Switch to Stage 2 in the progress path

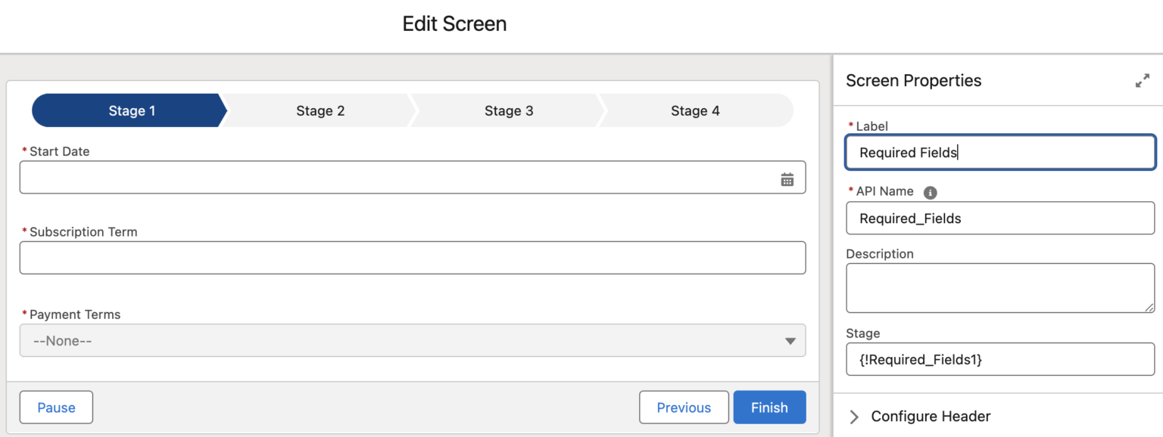320,110
